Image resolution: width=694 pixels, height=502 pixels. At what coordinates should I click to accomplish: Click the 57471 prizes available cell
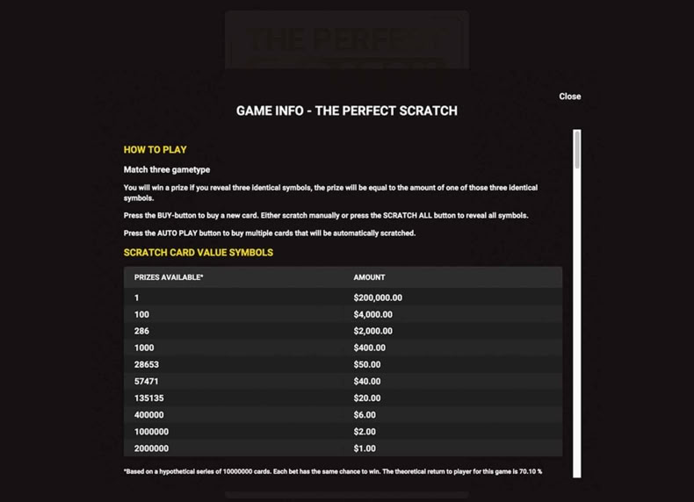click(x=146, y=381)
